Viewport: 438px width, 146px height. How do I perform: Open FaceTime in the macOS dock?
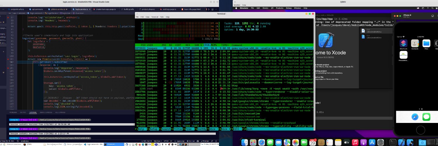pos(304,142)
